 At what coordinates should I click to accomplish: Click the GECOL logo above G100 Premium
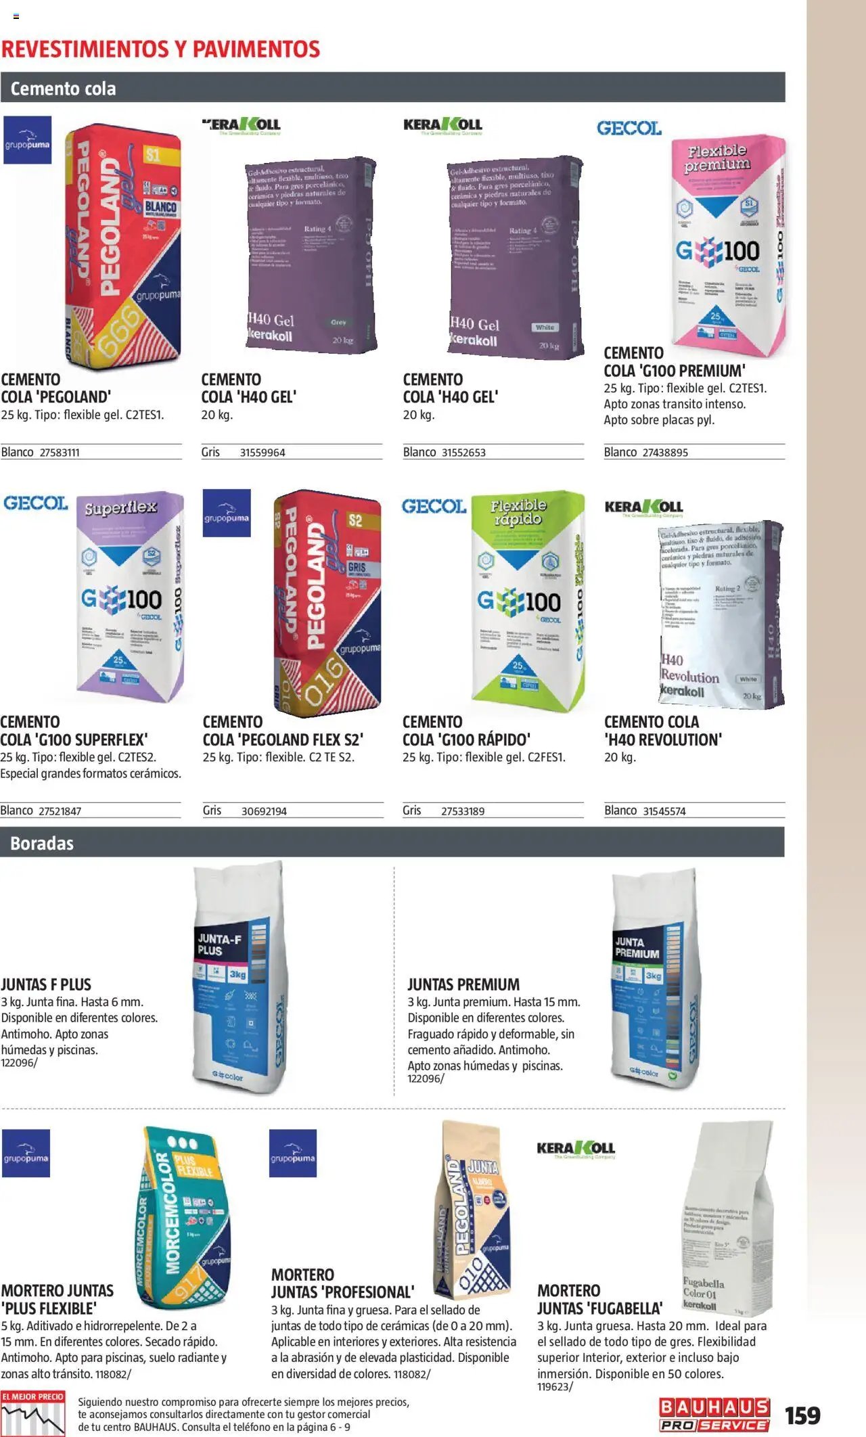[629, 128]
